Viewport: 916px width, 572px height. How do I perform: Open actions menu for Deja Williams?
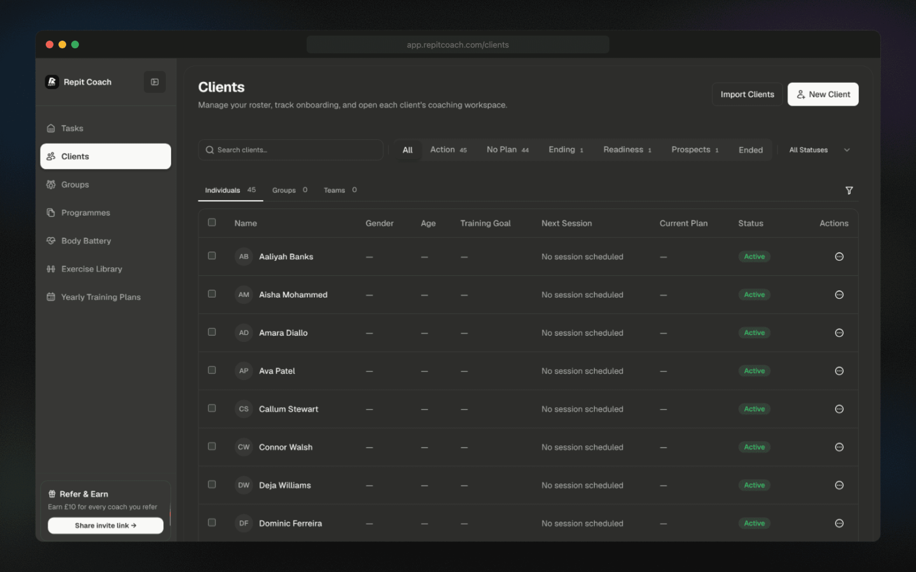(839, 485)
